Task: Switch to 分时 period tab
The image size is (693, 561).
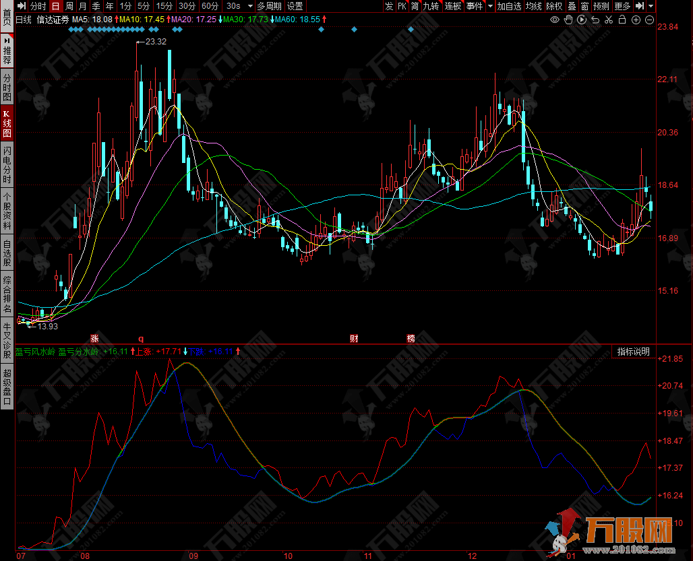Action: [x=38, y=6]
